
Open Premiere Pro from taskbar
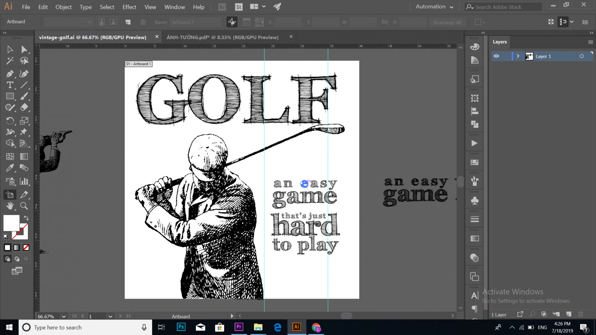(x=239, y=327)
